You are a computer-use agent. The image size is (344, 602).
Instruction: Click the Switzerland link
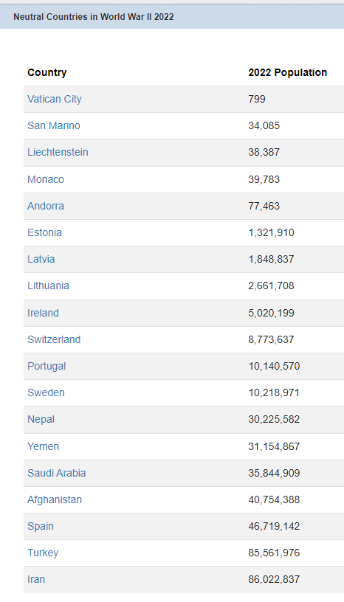54,339
